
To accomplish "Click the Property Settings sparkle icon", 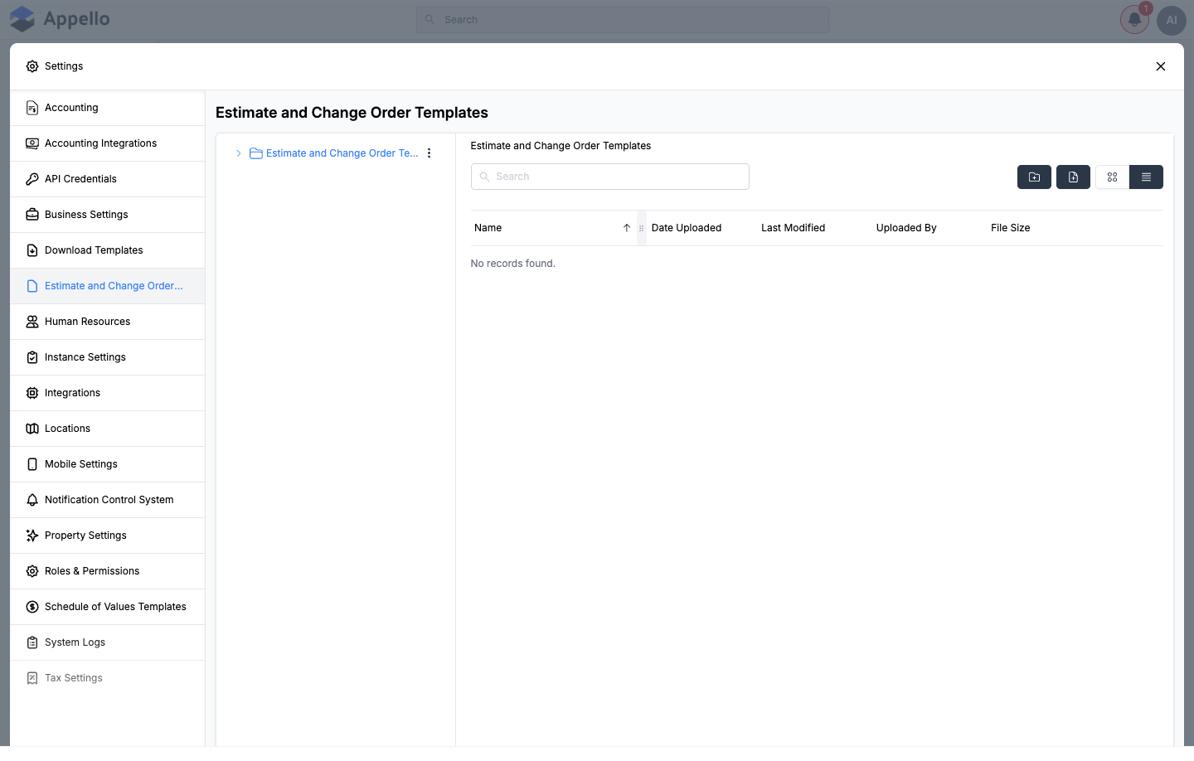I will click(32, 536).
